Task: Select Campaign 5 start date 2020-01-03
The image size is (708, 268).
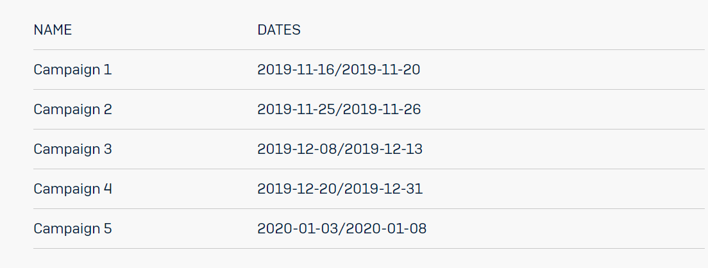Action: tap(299, 229)
